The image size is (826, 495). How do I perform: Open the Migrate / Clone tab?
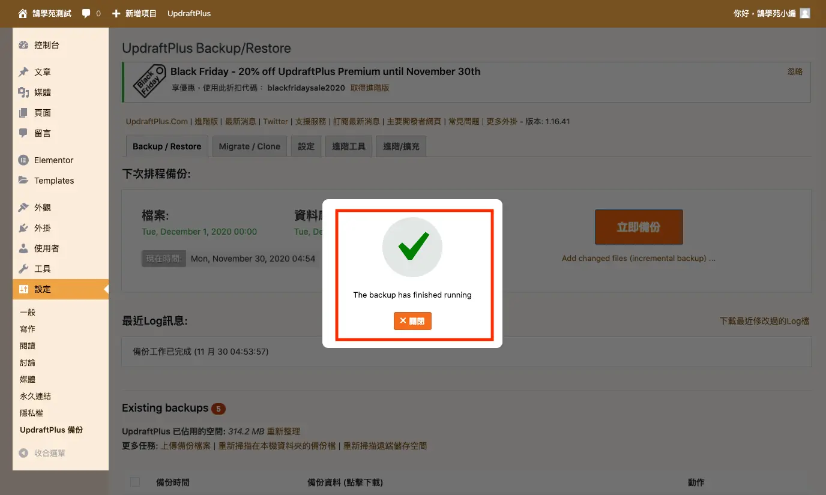[x=250, y=146]
